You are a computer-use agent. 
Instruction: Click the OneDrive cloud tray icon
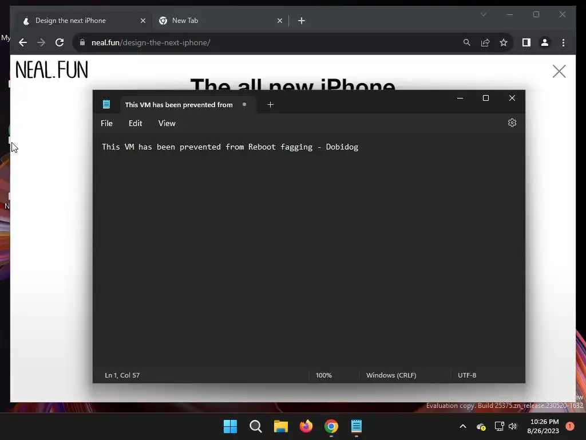click(x=481, y=426)
